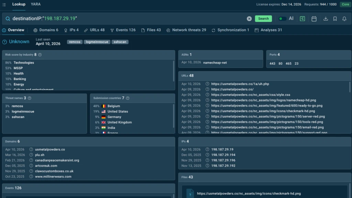
Task: Open the calendar date picker icon
Action: pos(314,19)
